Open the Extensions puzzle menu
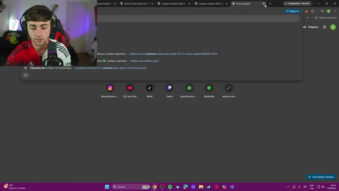Image resolution: width=339 pixels, height=191 pixels. pos(313,11)
